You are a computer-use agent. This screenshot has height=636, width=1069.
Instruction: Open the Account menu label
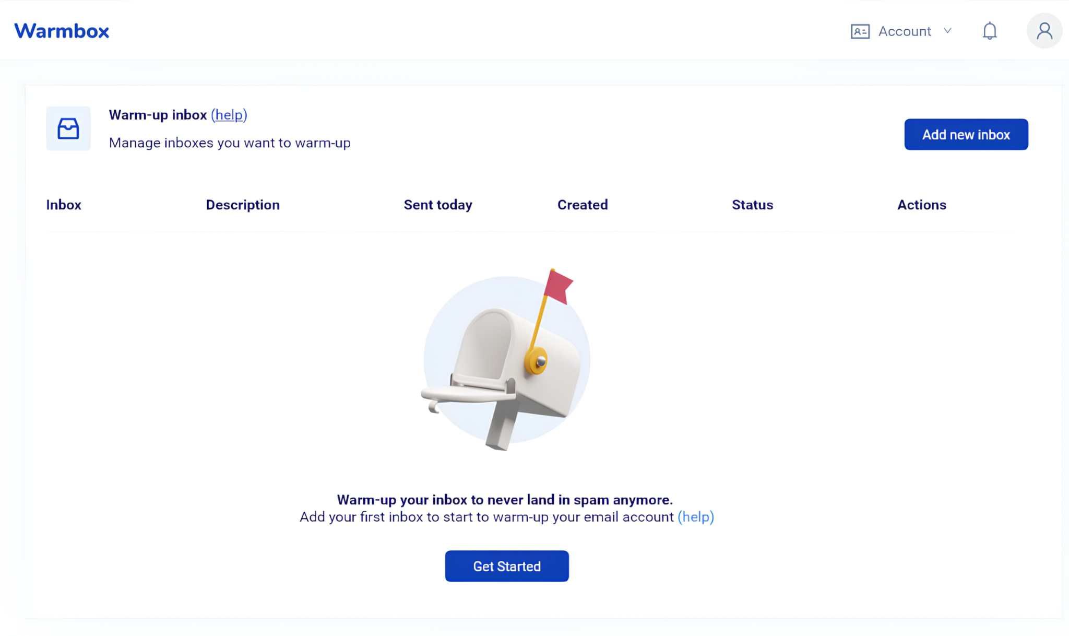point(905,31)
